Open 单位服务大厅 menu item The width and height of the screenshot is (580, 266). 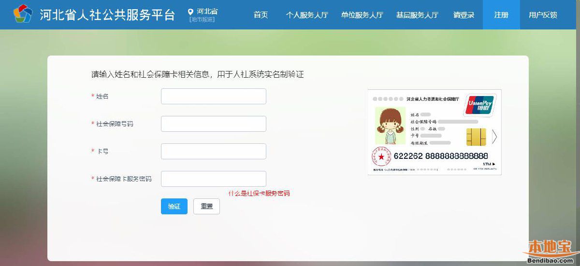[x=362, y=14]
